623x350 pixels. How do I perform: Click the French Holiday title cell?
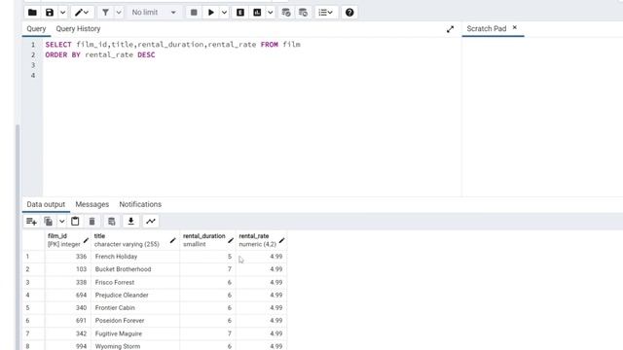click(135, 257)
